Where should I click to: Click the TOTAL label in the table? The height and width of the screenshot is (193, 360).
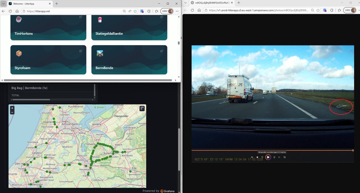pyautogui.click(x=16, y=95)
